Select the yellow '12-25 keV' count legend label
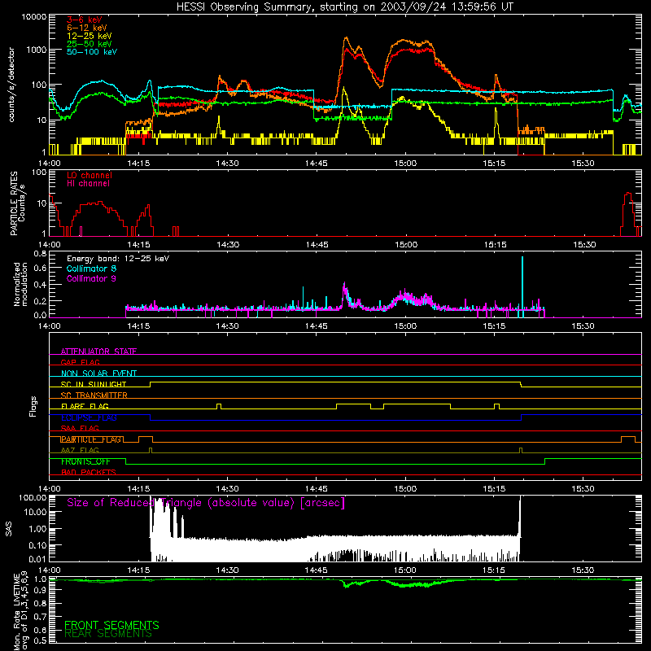Viewport: 651px width, 651px height. click(x=90, y=36)
